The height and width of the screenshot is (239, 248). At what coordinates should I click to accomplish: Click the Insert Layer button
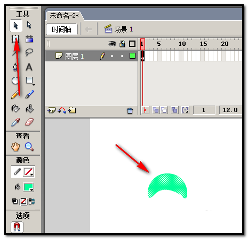[51, 110]
